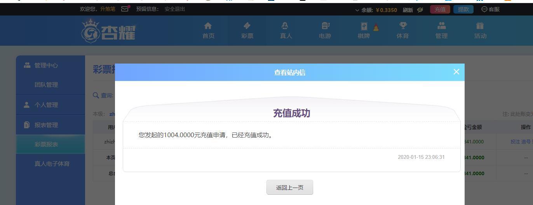
Task: Click the blue 提款 withdraw button
Action: (463, 9)
